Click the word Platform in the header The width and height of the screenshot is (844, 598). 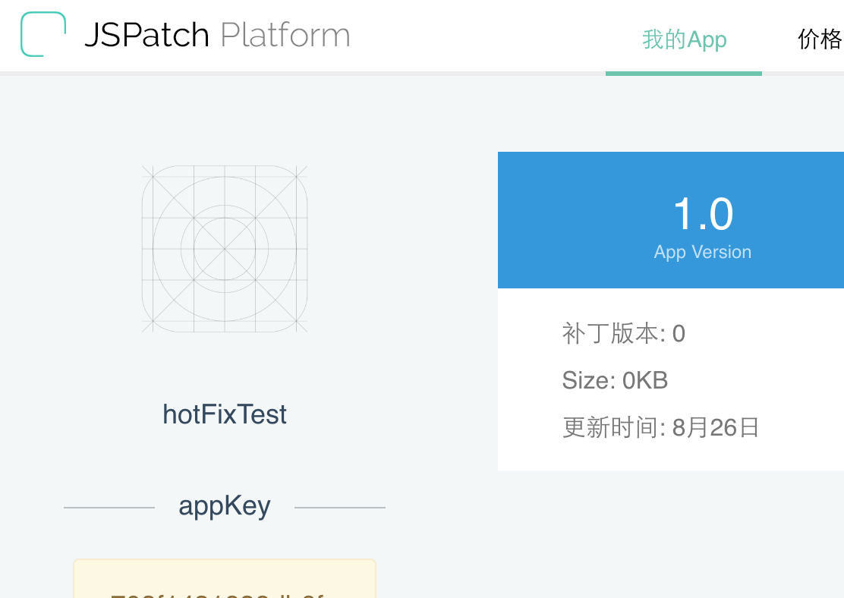click(x=285, y=35)
